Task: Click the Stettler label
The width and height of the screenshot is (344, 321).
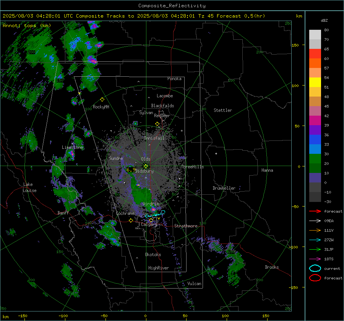Action: [223, 110]
